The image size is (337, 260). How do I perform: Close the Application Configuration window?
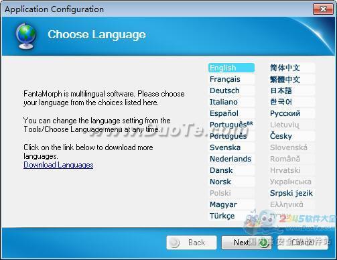point(323,9)
